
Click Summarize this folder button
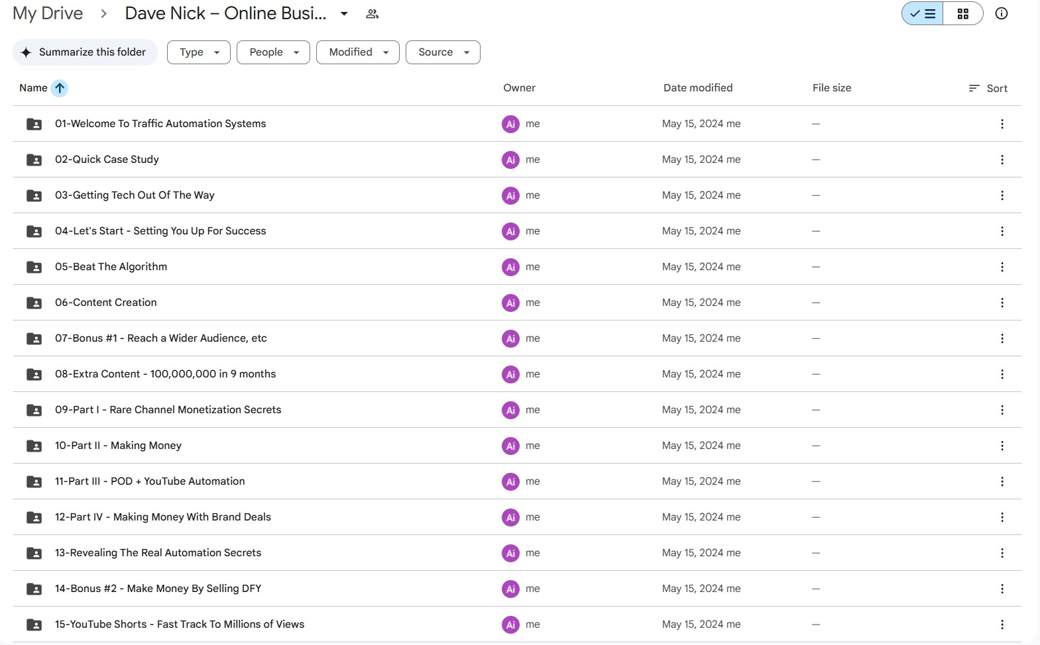click(x=85, y=52)
